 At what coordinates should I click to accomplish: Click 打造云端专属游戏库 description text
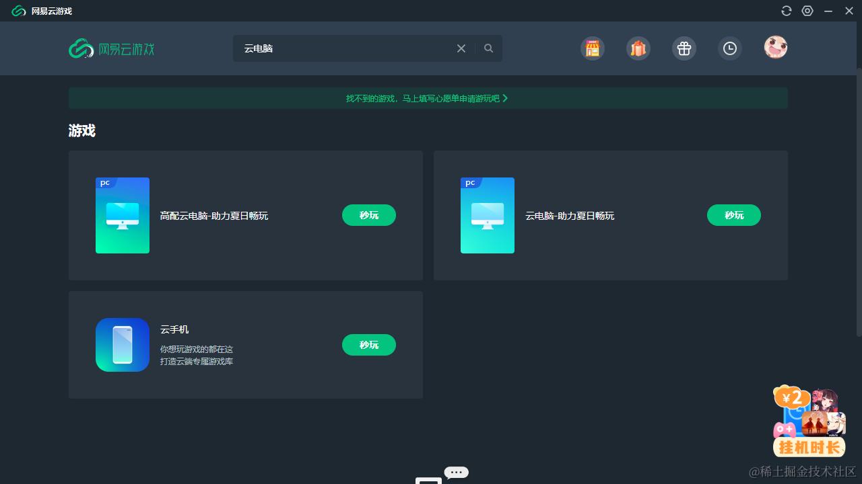[197, 362]
